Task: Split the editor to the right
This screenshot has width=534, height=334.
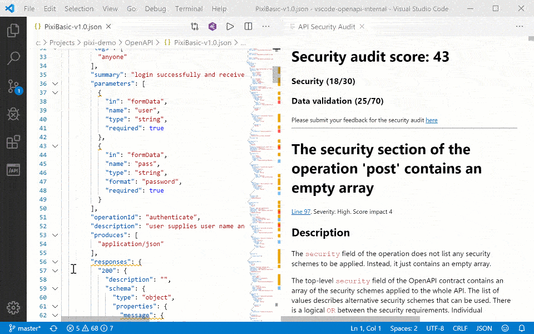Action: [x=248, y=27]
